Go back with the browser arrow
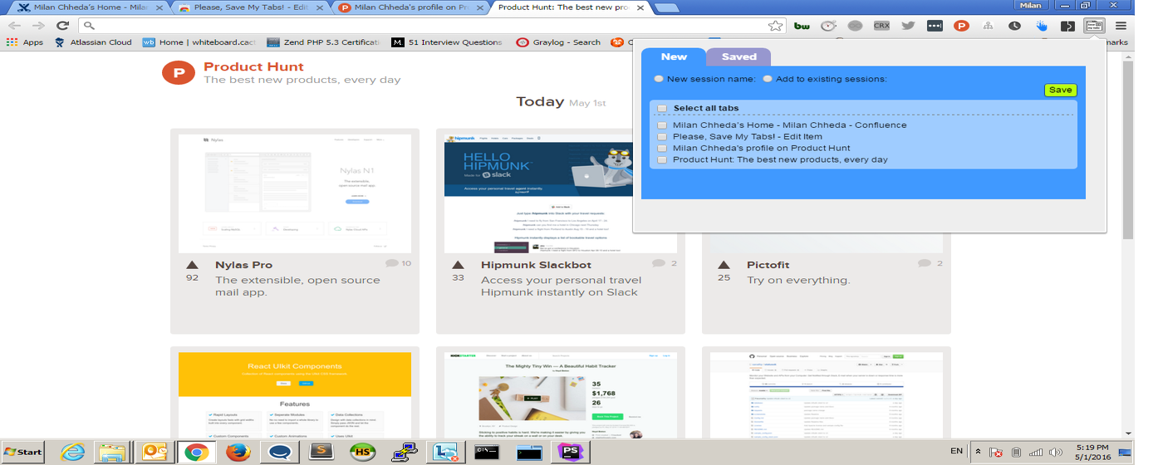 coord(14,26)
